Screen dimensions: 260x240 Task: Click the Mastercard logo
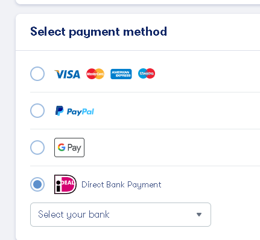click(x=95, y=74)
